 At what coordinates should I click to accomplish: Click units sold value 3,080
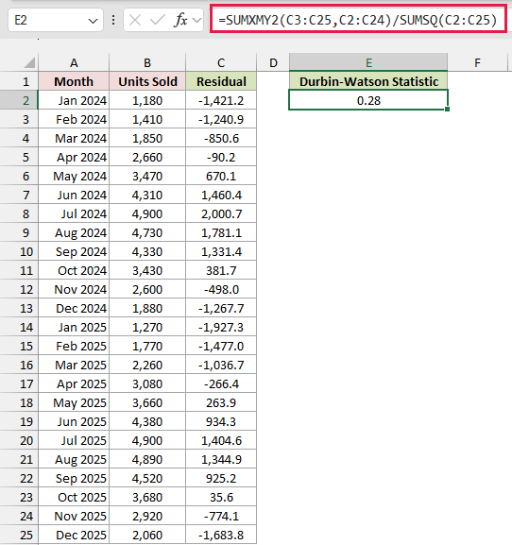[x=147, y=383]
